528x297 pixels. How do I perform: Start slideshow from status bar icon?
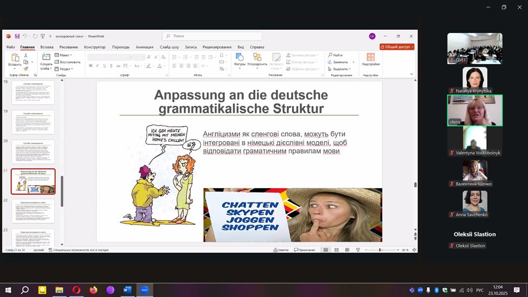tap(357, 250)
